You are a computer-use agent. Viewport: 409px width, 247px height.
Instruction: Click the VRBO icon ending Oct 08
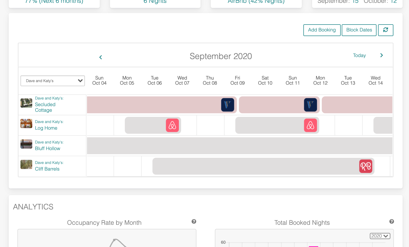(x=227, y=105)
